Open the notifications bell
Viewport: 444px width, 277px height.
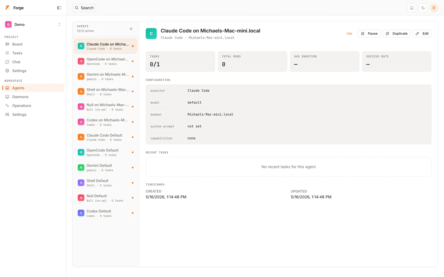click(412, 8)
